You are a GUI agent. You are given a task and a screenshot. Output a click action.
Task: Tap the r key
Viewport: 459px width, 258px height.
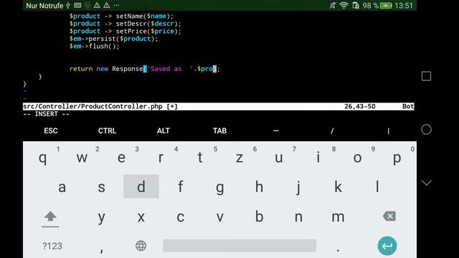161,158
